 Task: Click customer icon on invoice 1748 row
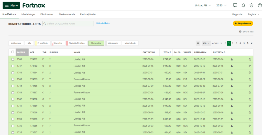[232, 59]
